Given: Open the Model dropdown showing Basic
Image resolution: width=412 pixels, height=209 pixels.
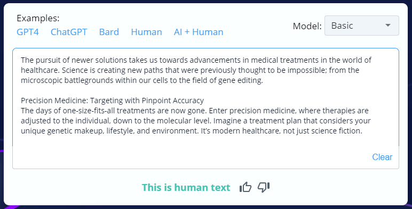Looking at the screenshot, I should click(x=361, y=26).
